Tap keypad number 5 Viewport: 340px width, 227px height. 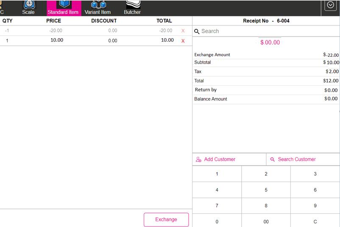[266, 190]
